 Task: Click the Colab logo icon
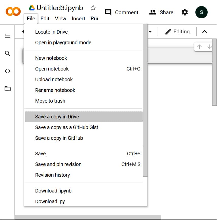pyautogui.click(x=13, y=11)
